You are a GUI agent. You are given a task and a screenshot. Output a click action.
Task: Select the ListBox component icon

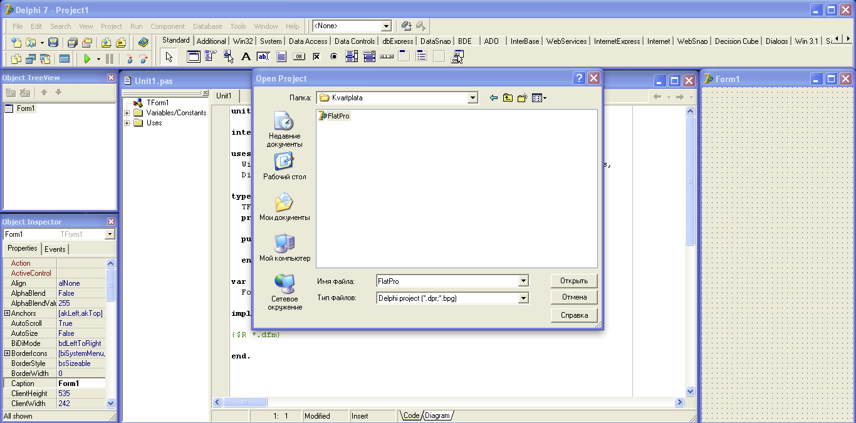point(352,57)
